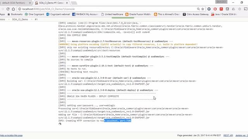The width and height of the screenshot is (248, 139).
Task: Open the REST API link
Action: point(228,136)
